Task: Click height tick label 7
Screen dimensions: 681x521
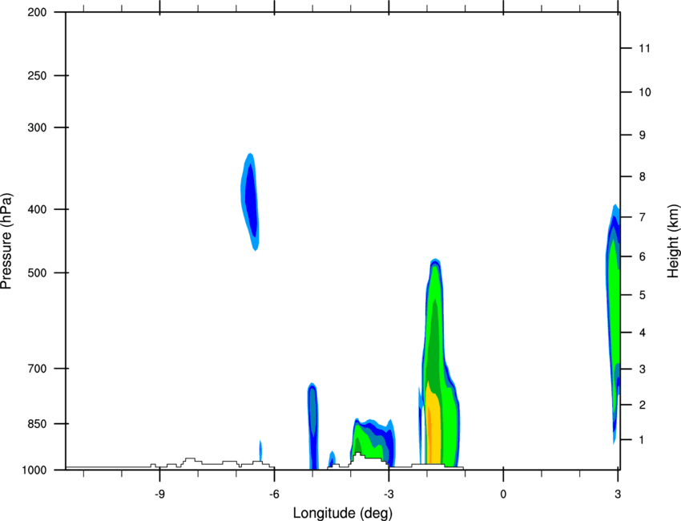Action: click(643, 217)
